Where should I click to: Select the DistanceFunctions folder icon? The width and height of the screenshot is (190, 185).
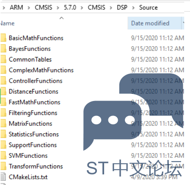point(3,91)
